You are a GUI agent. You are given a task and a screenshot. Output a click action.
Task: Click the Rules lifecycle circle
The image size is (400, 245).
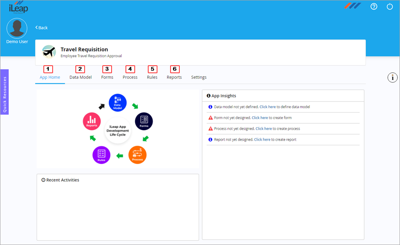(101, 155)
